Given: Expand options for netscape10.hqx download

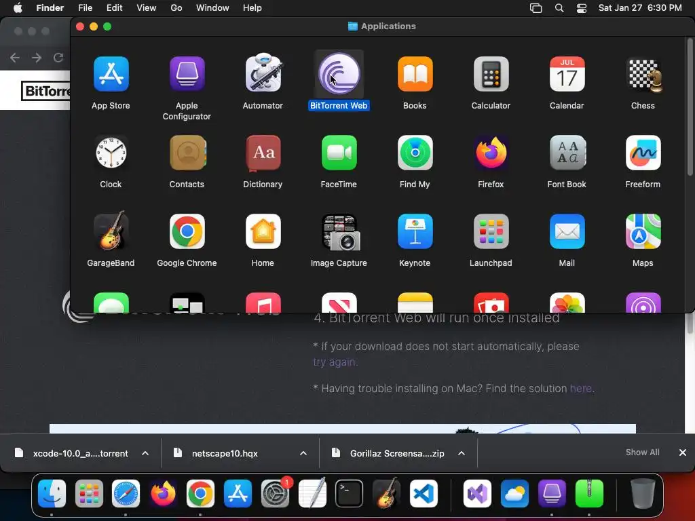Looking at the screenshot, I should pos(303,453).
